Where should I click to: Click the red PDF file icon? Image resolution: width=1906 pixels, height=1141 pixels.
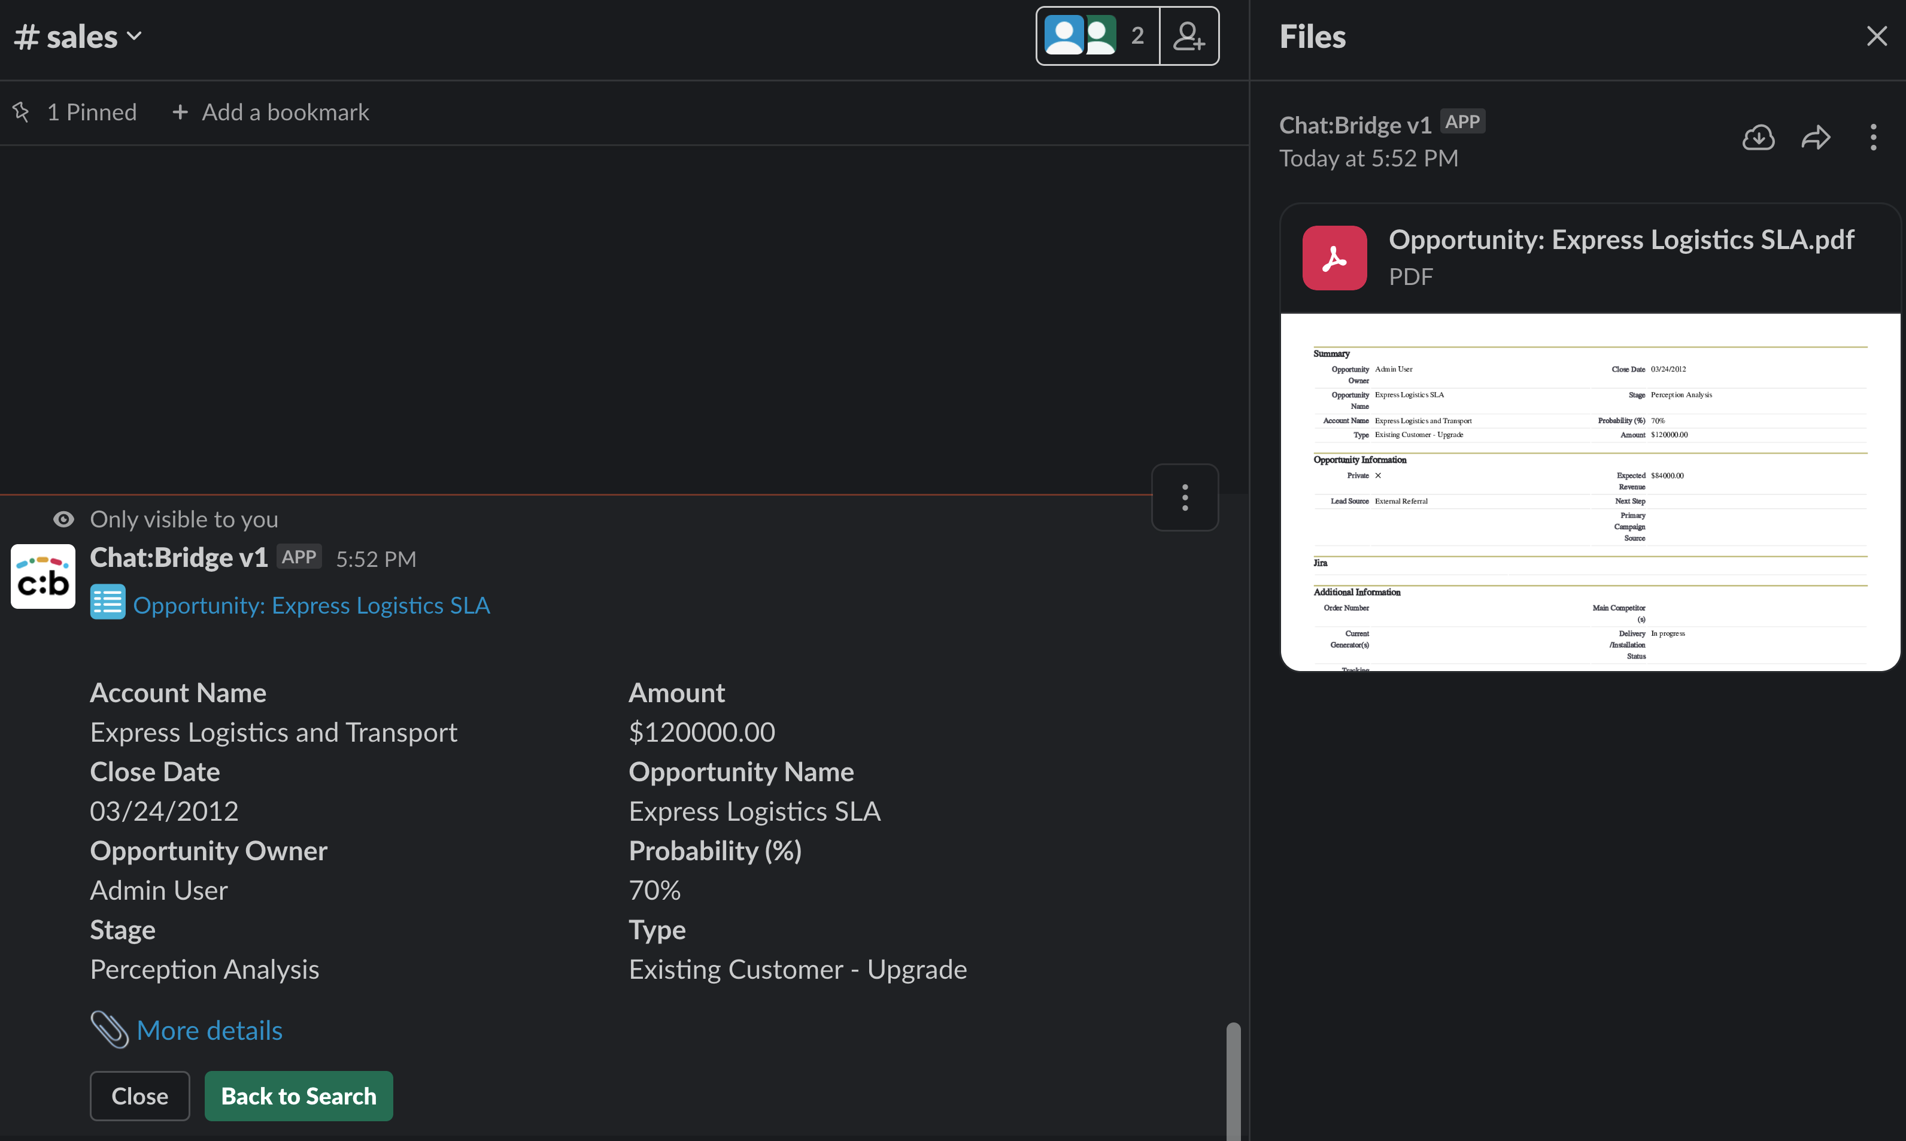(1334, 257)
